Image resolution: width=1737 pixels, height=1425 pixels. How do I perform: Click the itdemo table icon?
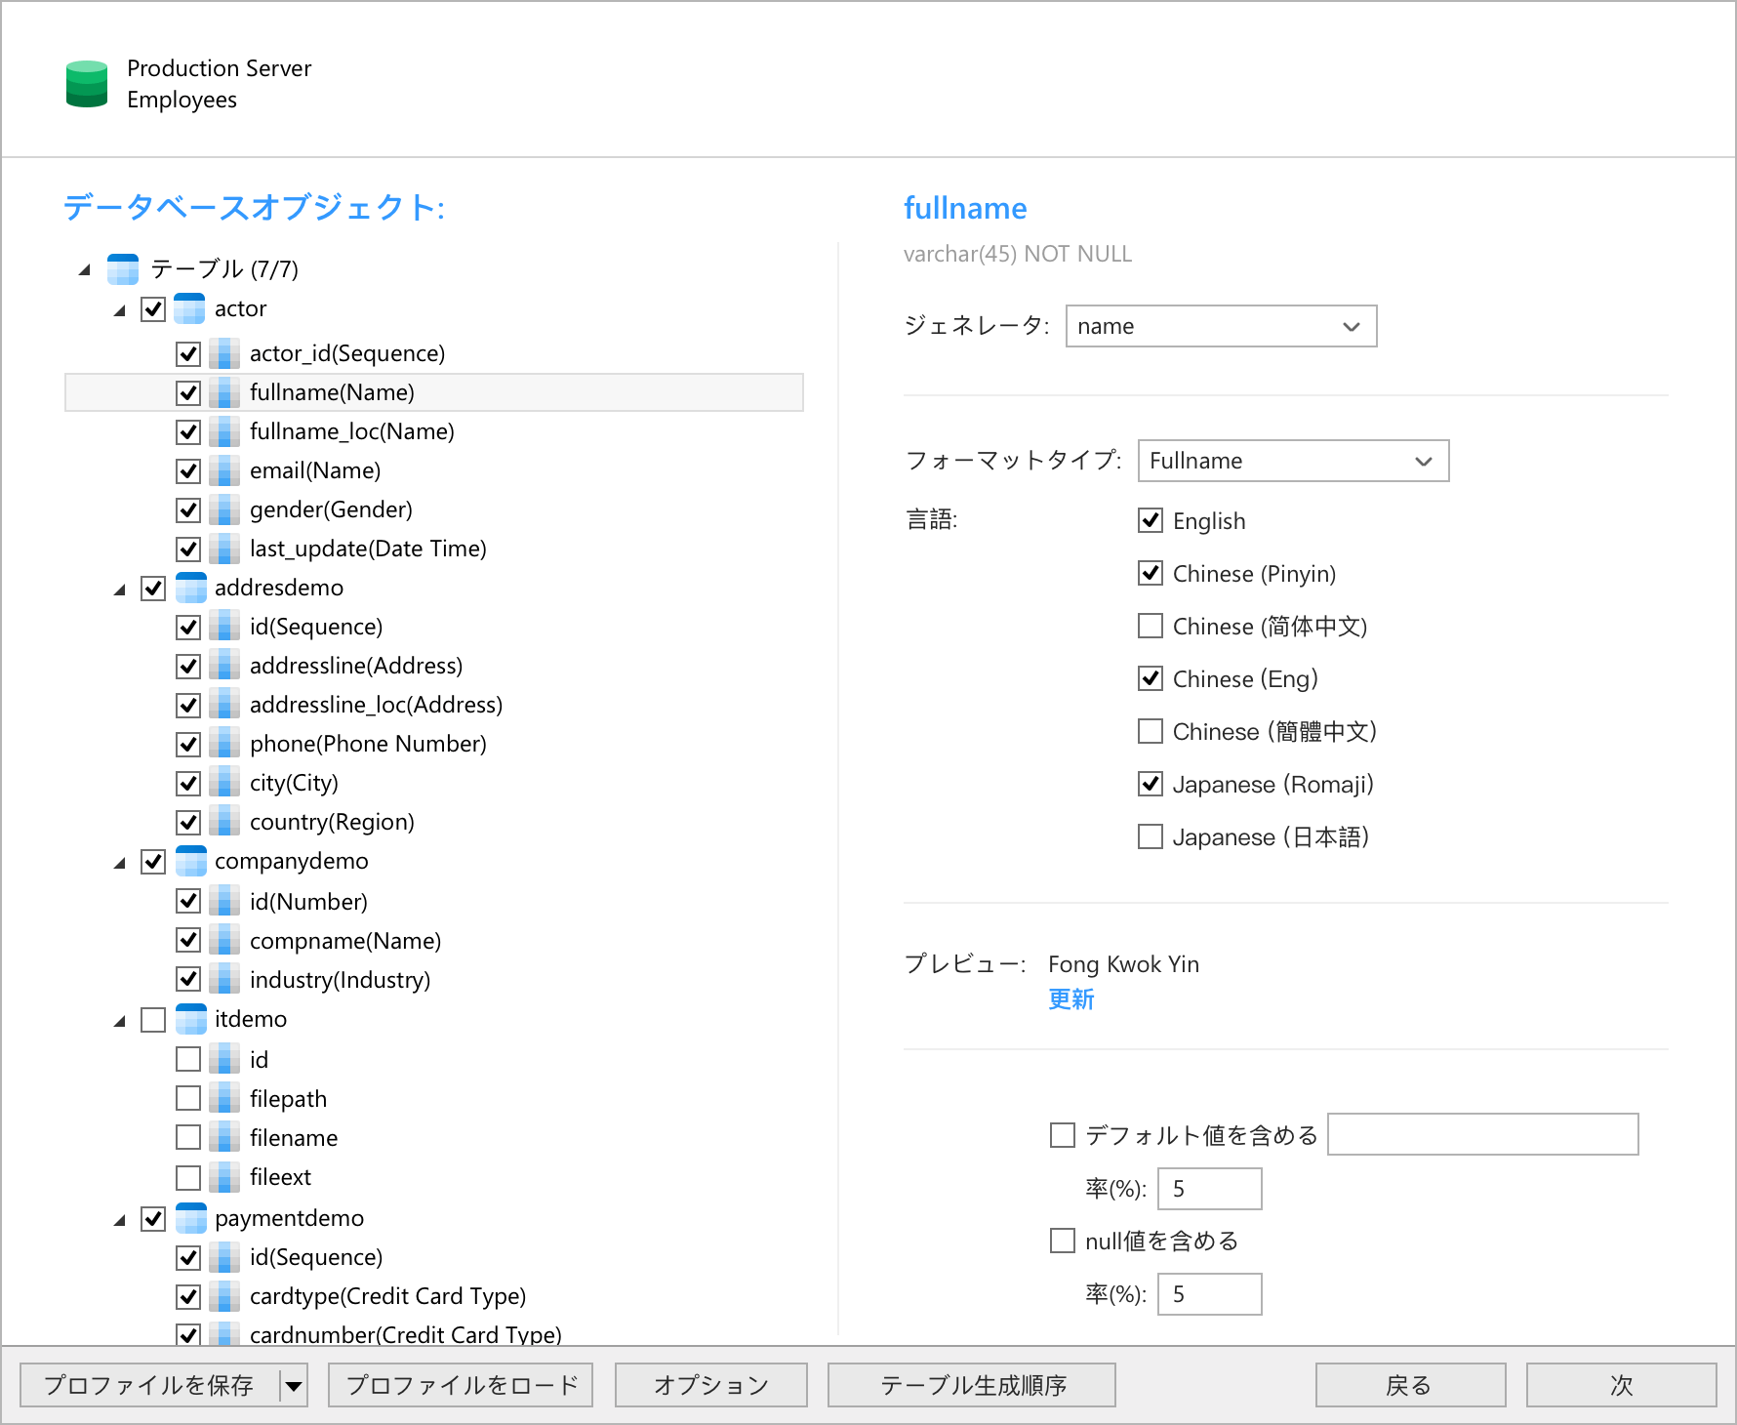point(189,1019)
